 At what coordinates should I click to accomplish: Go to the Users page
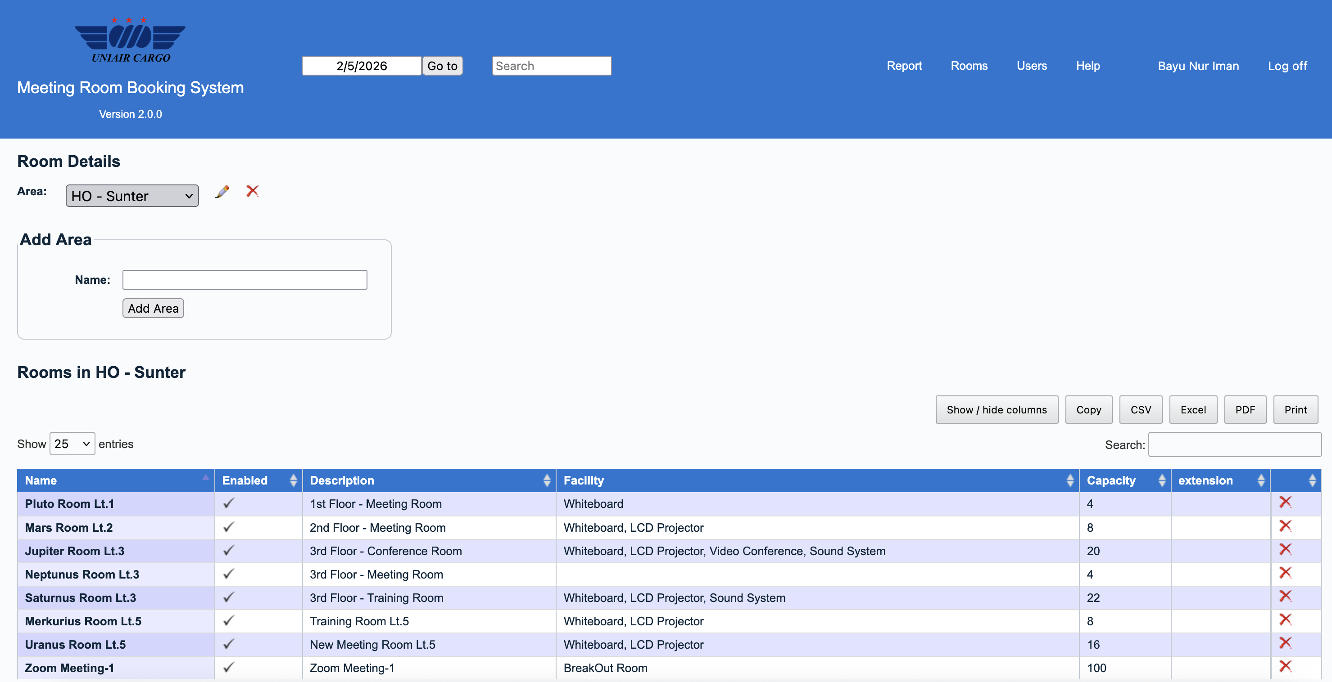[1031, 66]
